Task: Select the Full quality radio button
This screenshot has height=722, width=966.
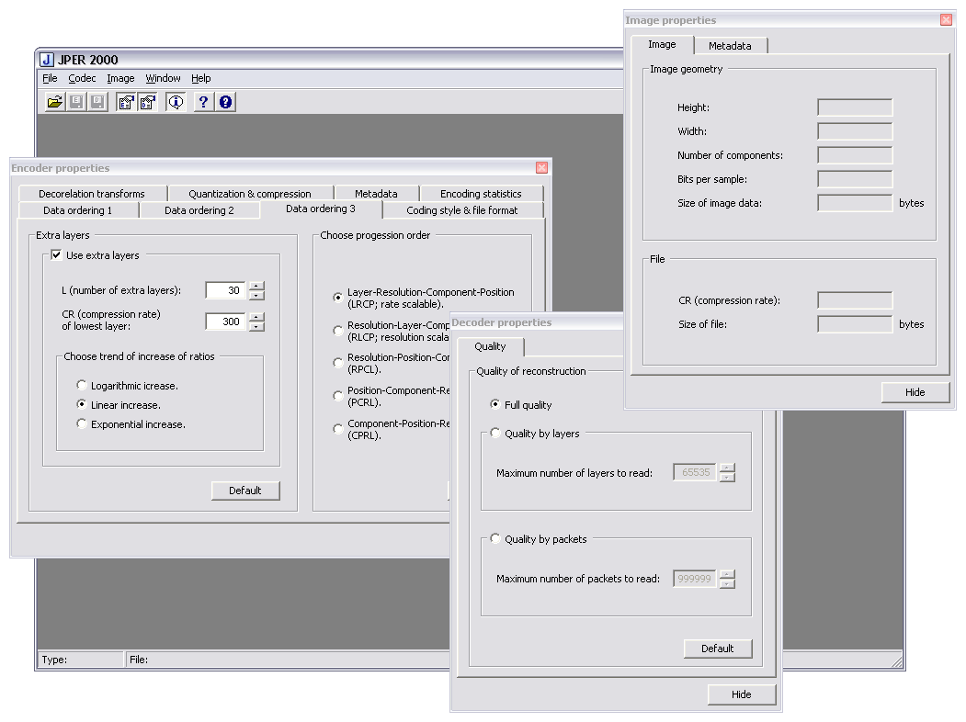Action: click(494, 404)
